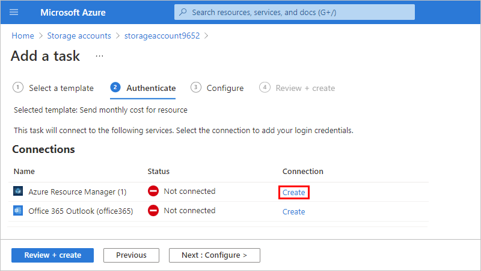Open the ellipsis menu beside Add a task
This screenshot has height=271, width=481.
(x=99, y=56)
